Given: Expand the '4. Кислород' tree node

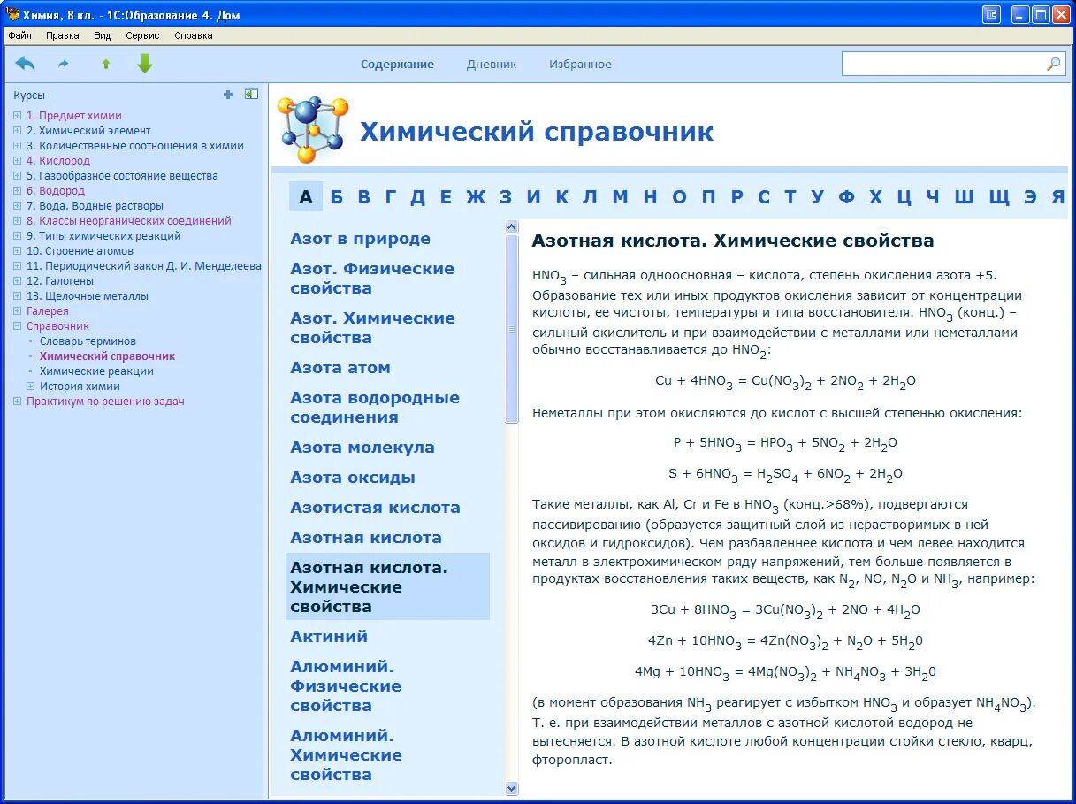Looking at the screenshot, I should [18, 161].
